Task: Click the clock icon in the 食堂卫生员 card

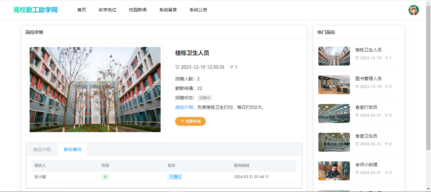Action: point(357,144)
